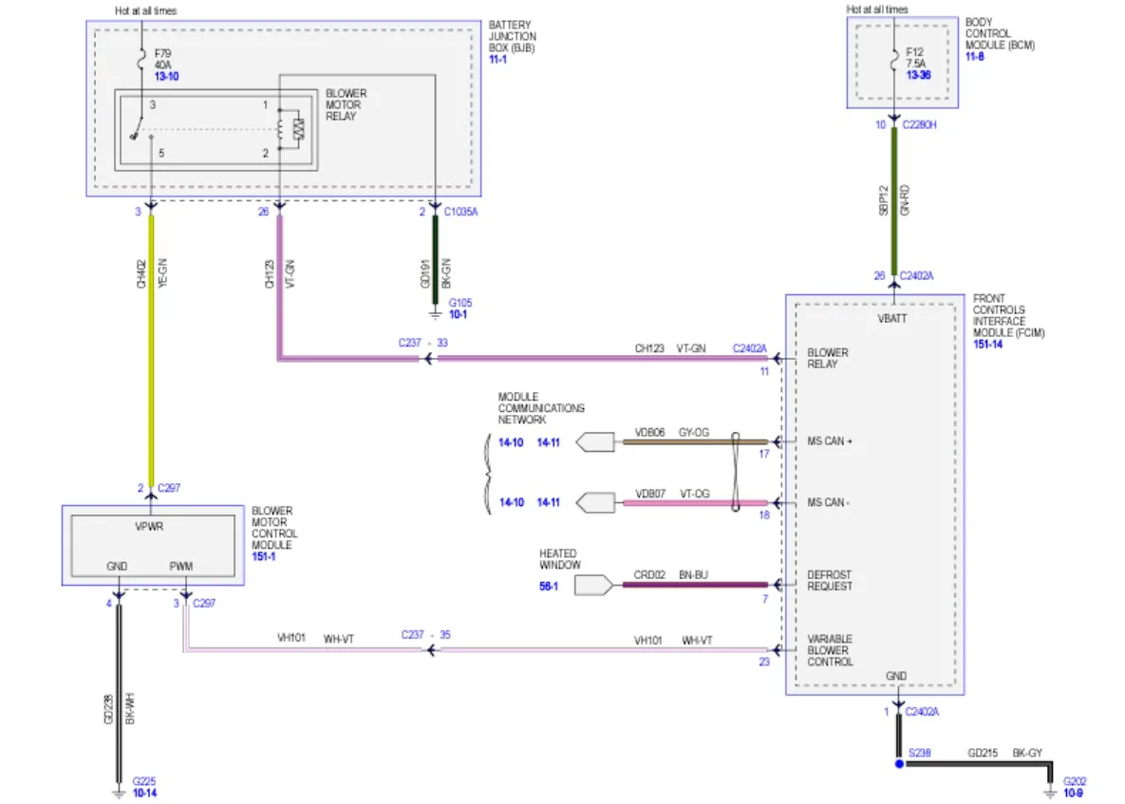Open the 11-1 Battery Junction Box reference

tap(497, 60)
